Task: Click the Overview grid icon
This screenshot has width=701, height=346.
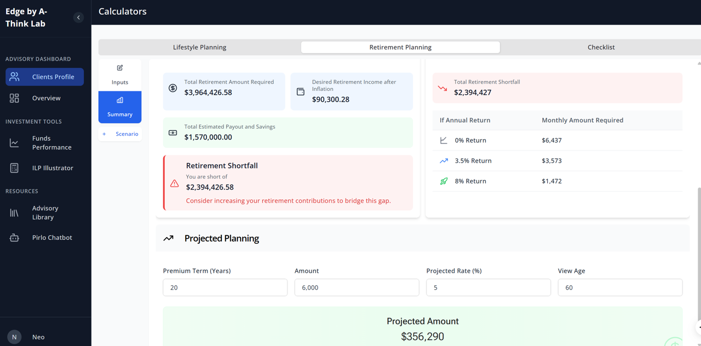Action: click(14, 98)
